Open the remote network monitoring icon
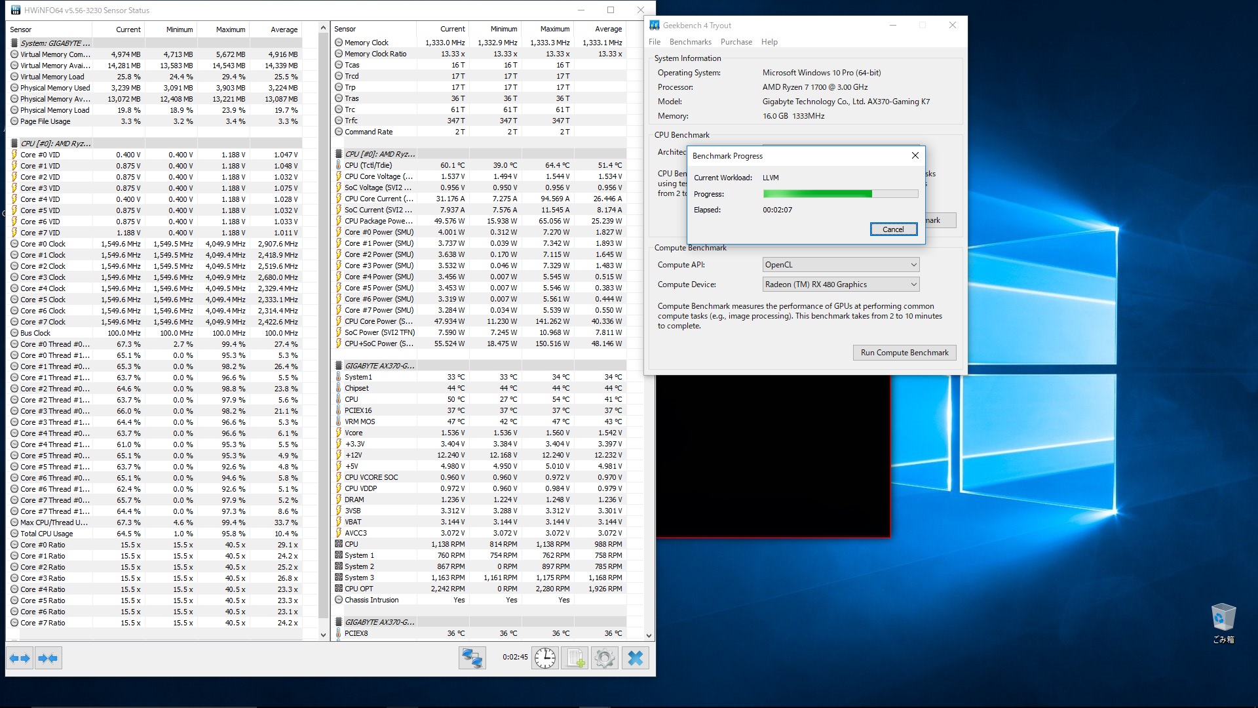The width and height of the screenshot is (1258, 708). [x=472, y=658]
